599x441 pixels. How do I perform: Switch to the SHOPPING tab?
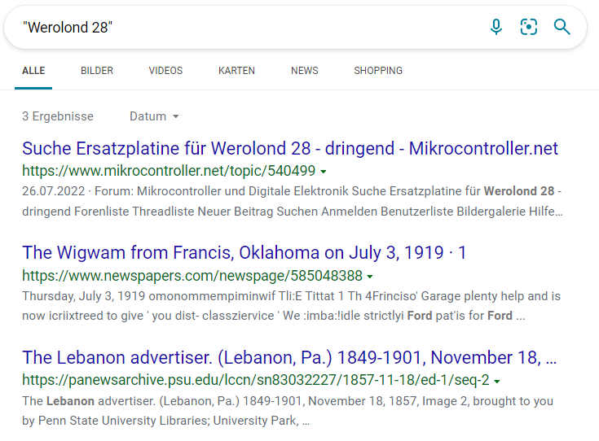pyautogui.click(x=378, y=71)
